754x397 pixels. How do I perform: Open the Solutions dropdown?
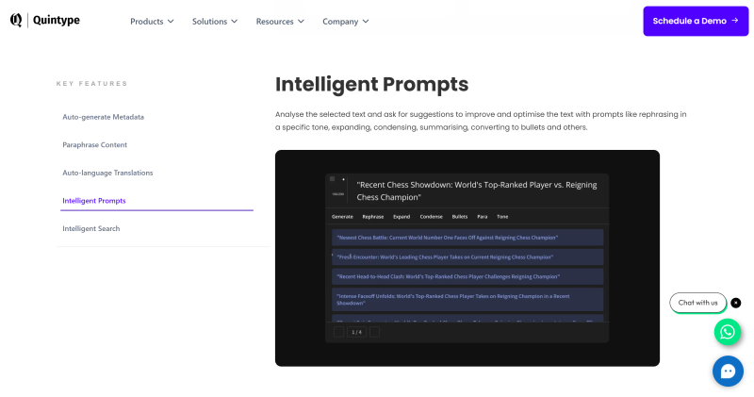click(214, 21)
